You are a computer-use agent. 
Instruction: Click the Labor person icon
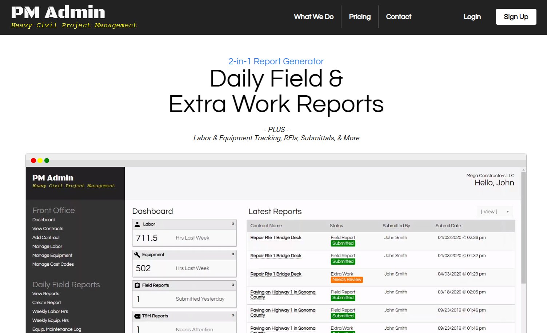[x=137, y=224]
